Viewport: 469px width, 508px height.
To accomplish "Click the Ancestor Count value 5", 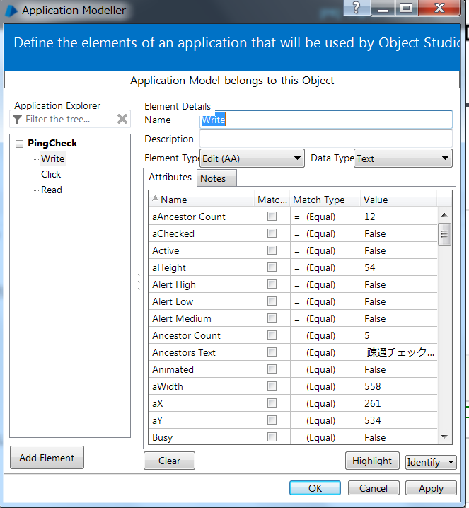I will click(x=367, y=335).
